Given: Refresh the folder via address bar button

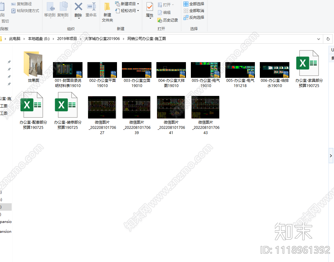Looking at the screenshot, I should click(328, 39).
